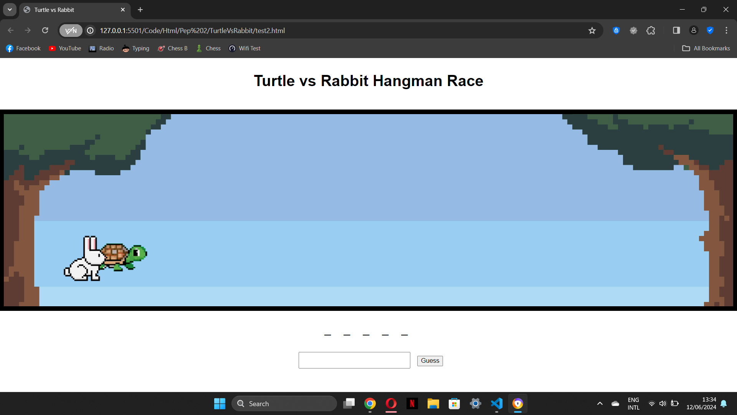View site information icon
The image size is (737, 415).
(x=90, y=31)
